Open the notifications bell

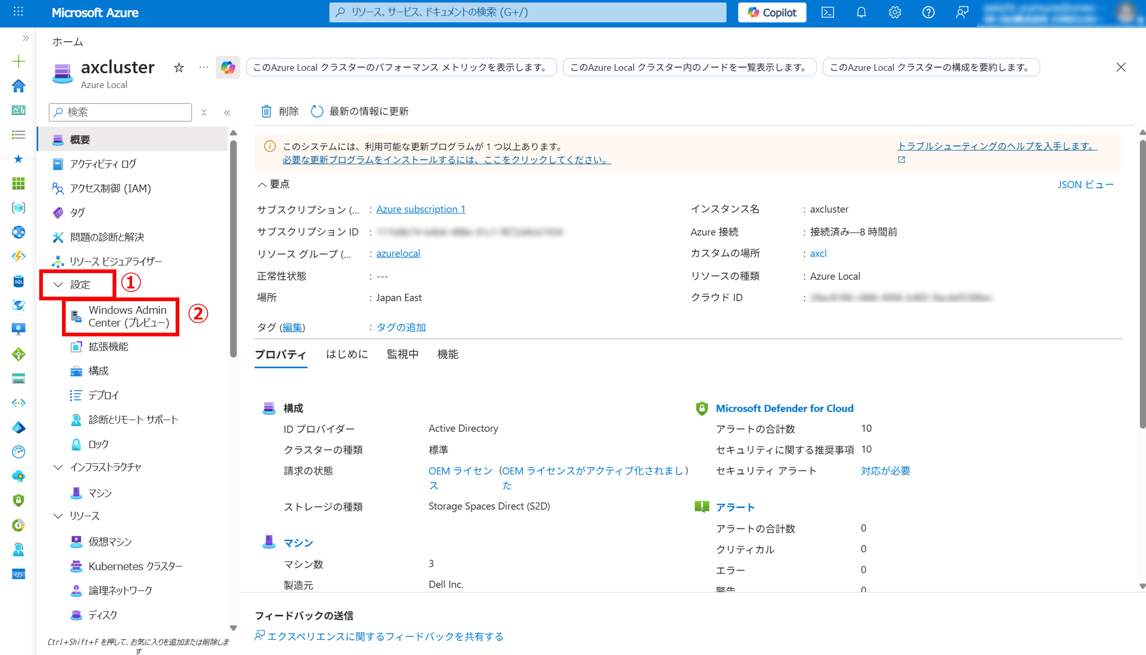(x=861, y=12)
